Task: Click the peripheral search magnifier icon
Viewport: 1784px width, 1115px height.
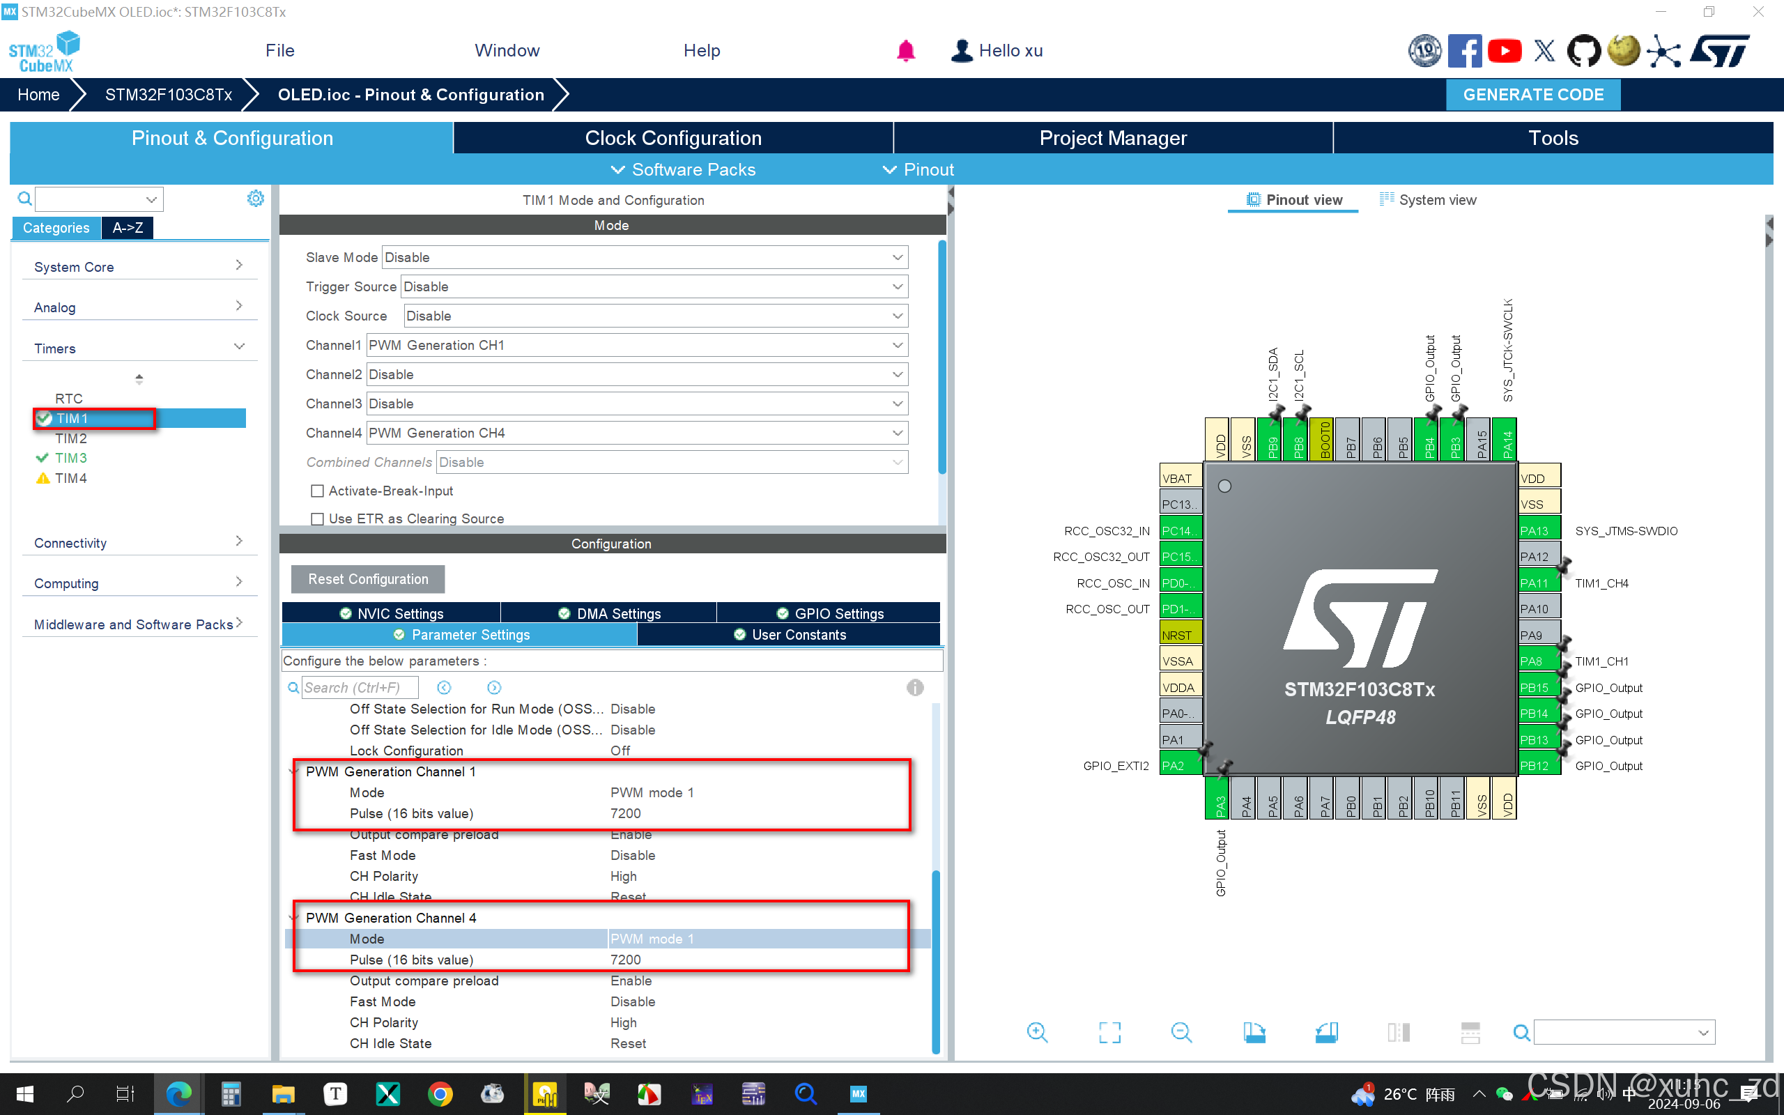Action: point(24,199)
